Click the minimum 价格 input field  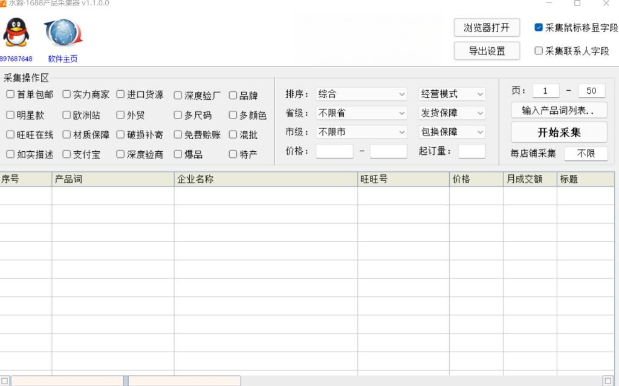tap(334, 151)
